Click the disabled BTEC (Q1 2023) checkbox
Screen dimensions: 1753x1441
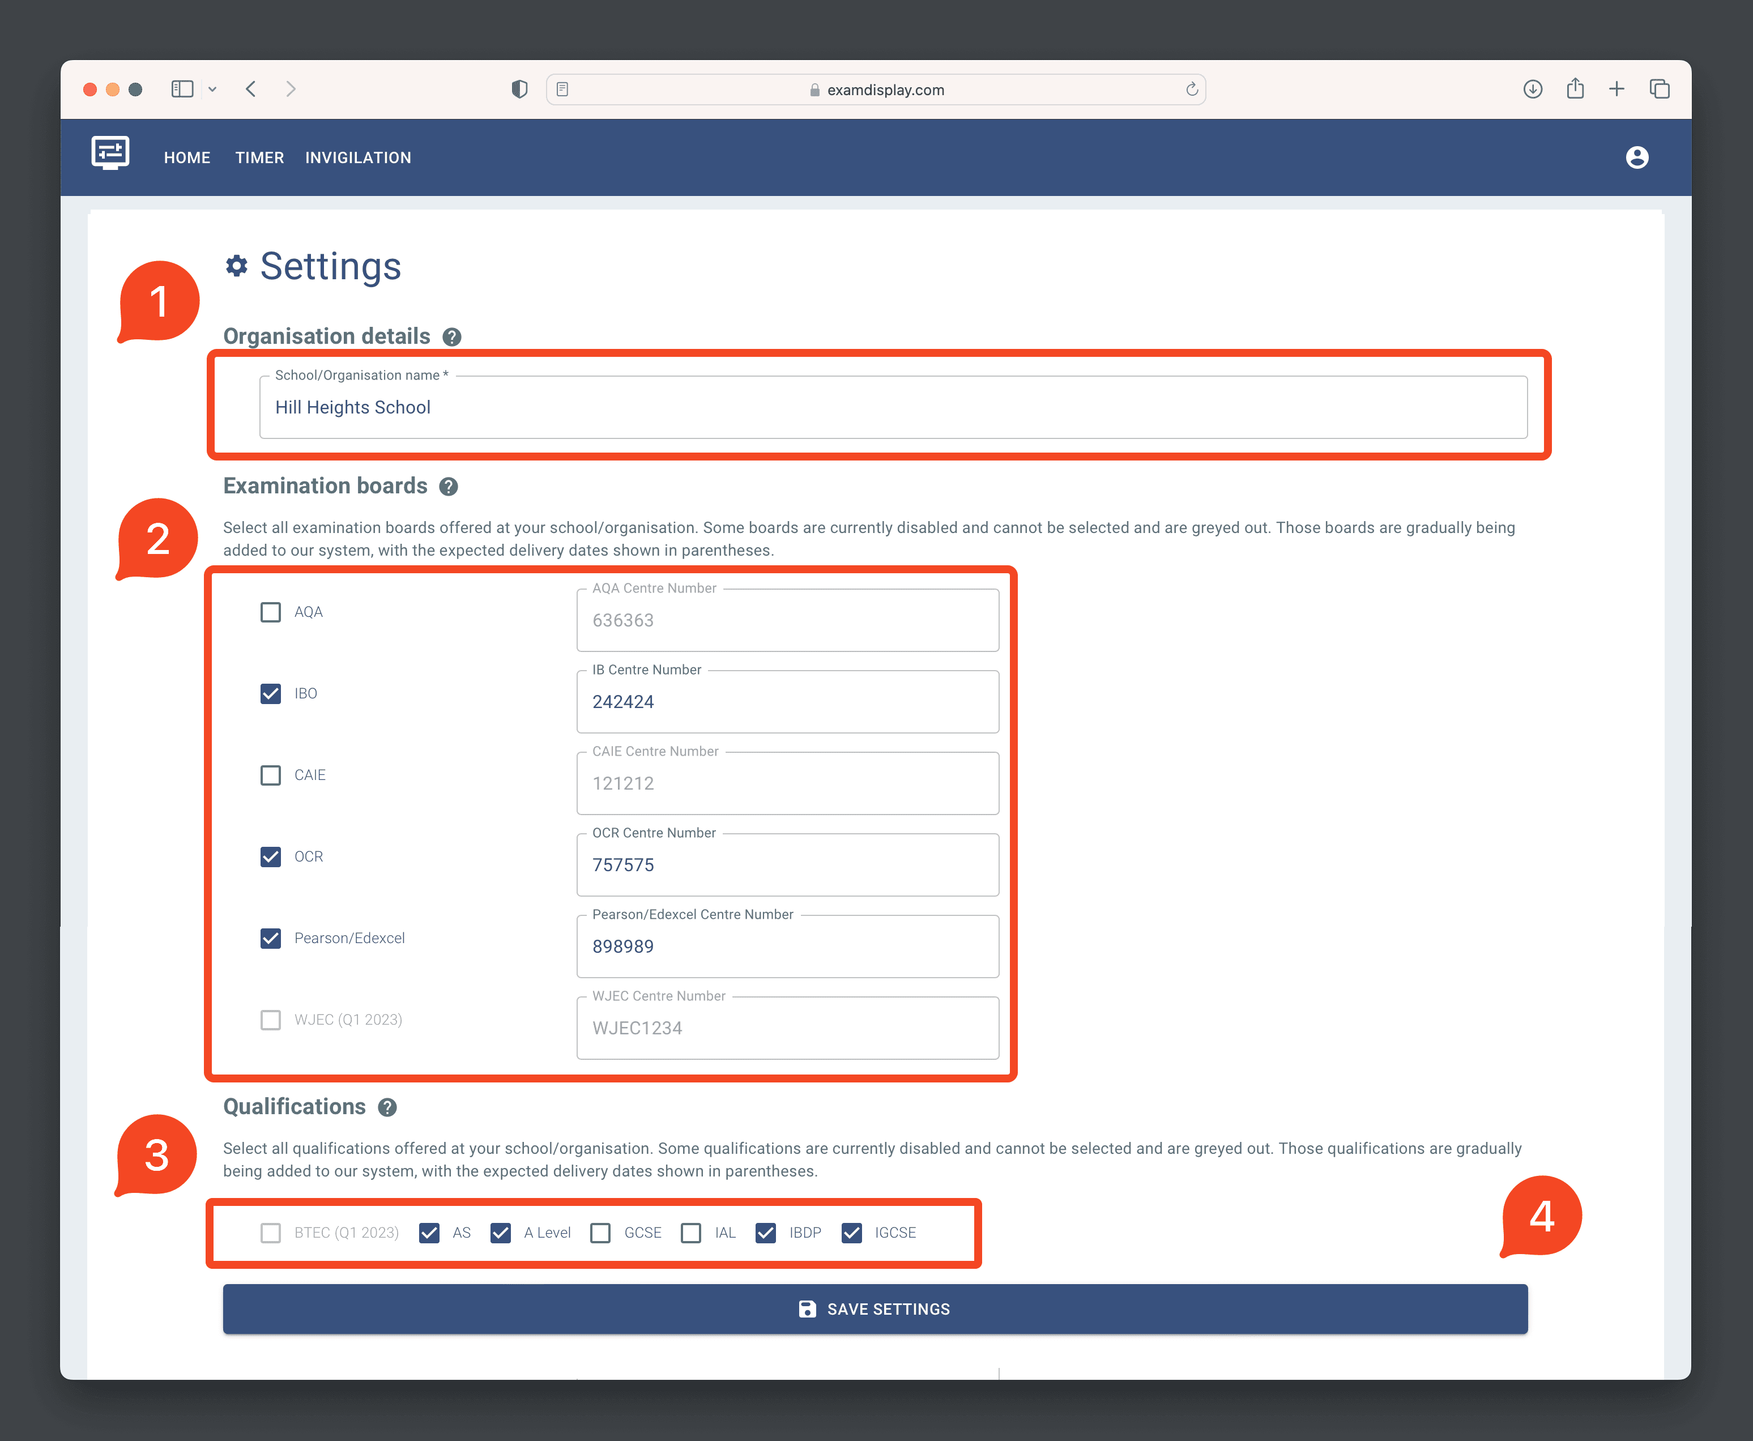click(x=271, y=1233)
